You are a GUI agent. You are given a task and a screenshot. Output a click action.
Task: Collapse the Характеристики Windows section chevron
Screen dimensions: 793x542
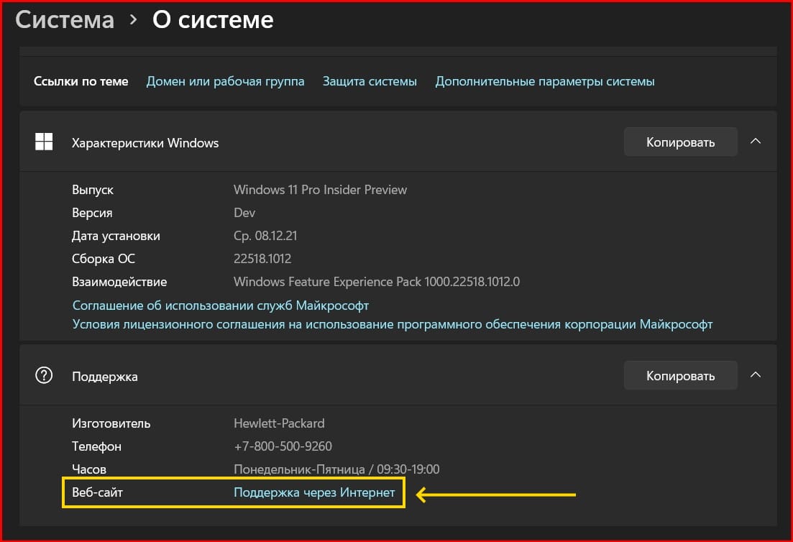point(756,142)
